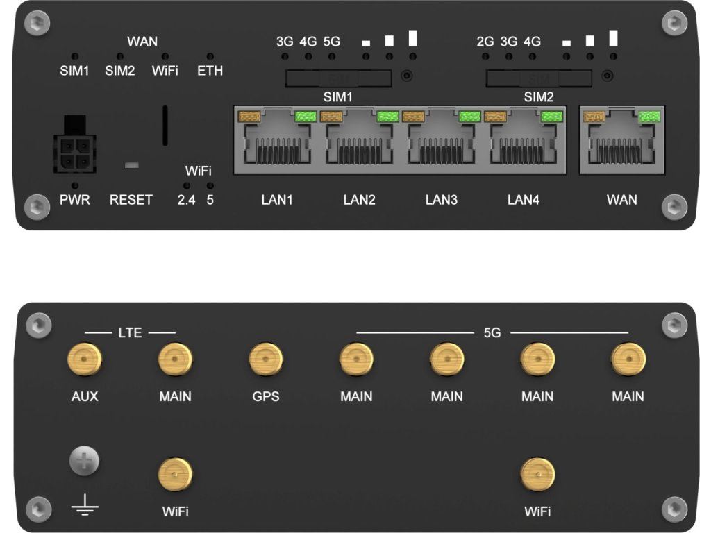Click the WiFi 2.4 GHz indicator LED
Viewport: 711px width, 533px height.
pos(186,186)
